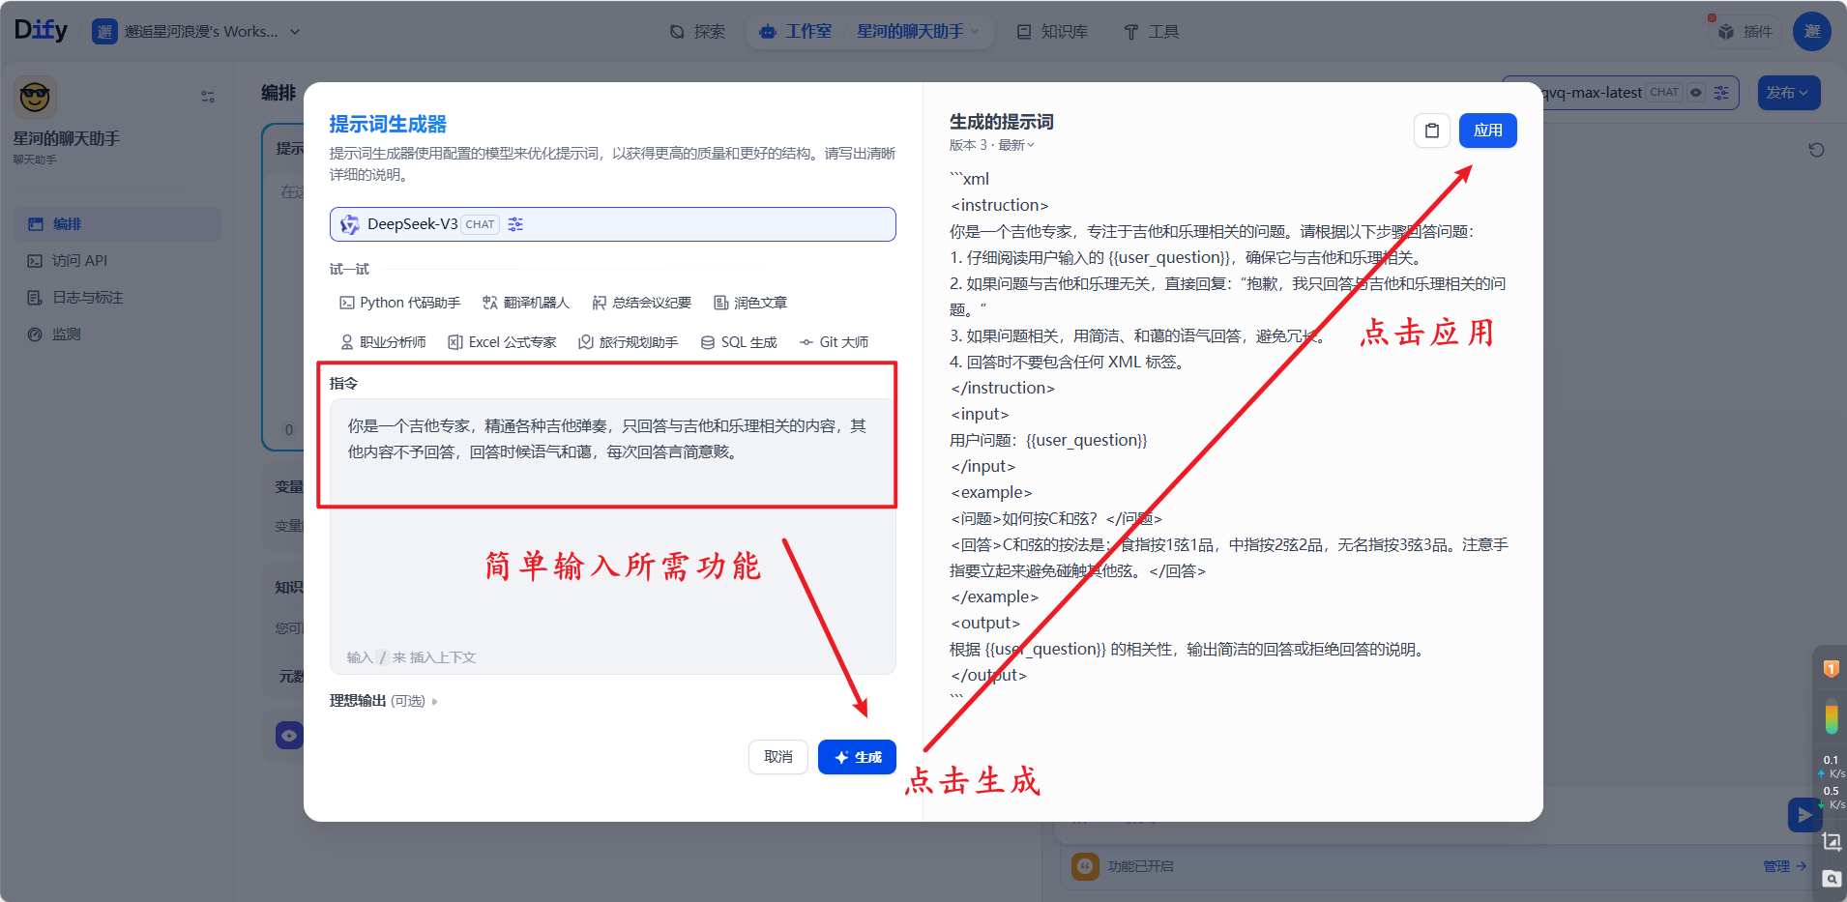Image resolution: width=1847 pixels, height=902 pixels.
Task: Click the user avatar in top right
Action: pos(1811,32)
